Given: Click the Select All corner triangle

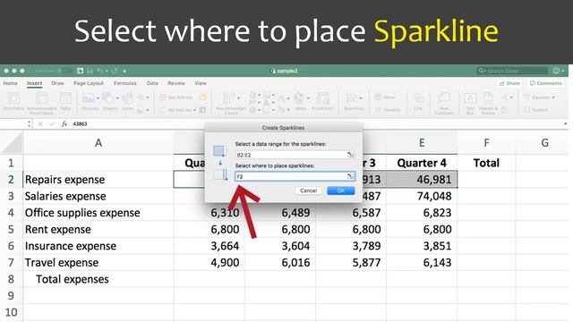Looking at the screenshot, I should tap(12, 143).
